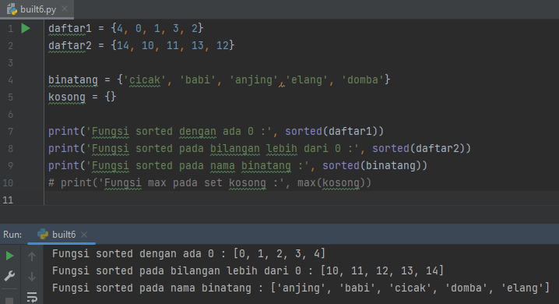Screen dimensions: 559x304
Task: Click the variable kosong on line 5
Action: pyautogui.click(x=67, y=97)
